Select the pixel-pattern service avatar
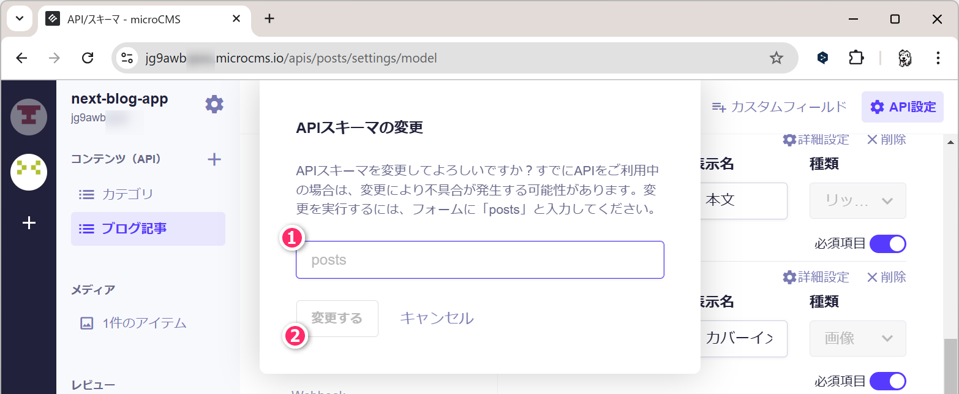 click(29, 172)
